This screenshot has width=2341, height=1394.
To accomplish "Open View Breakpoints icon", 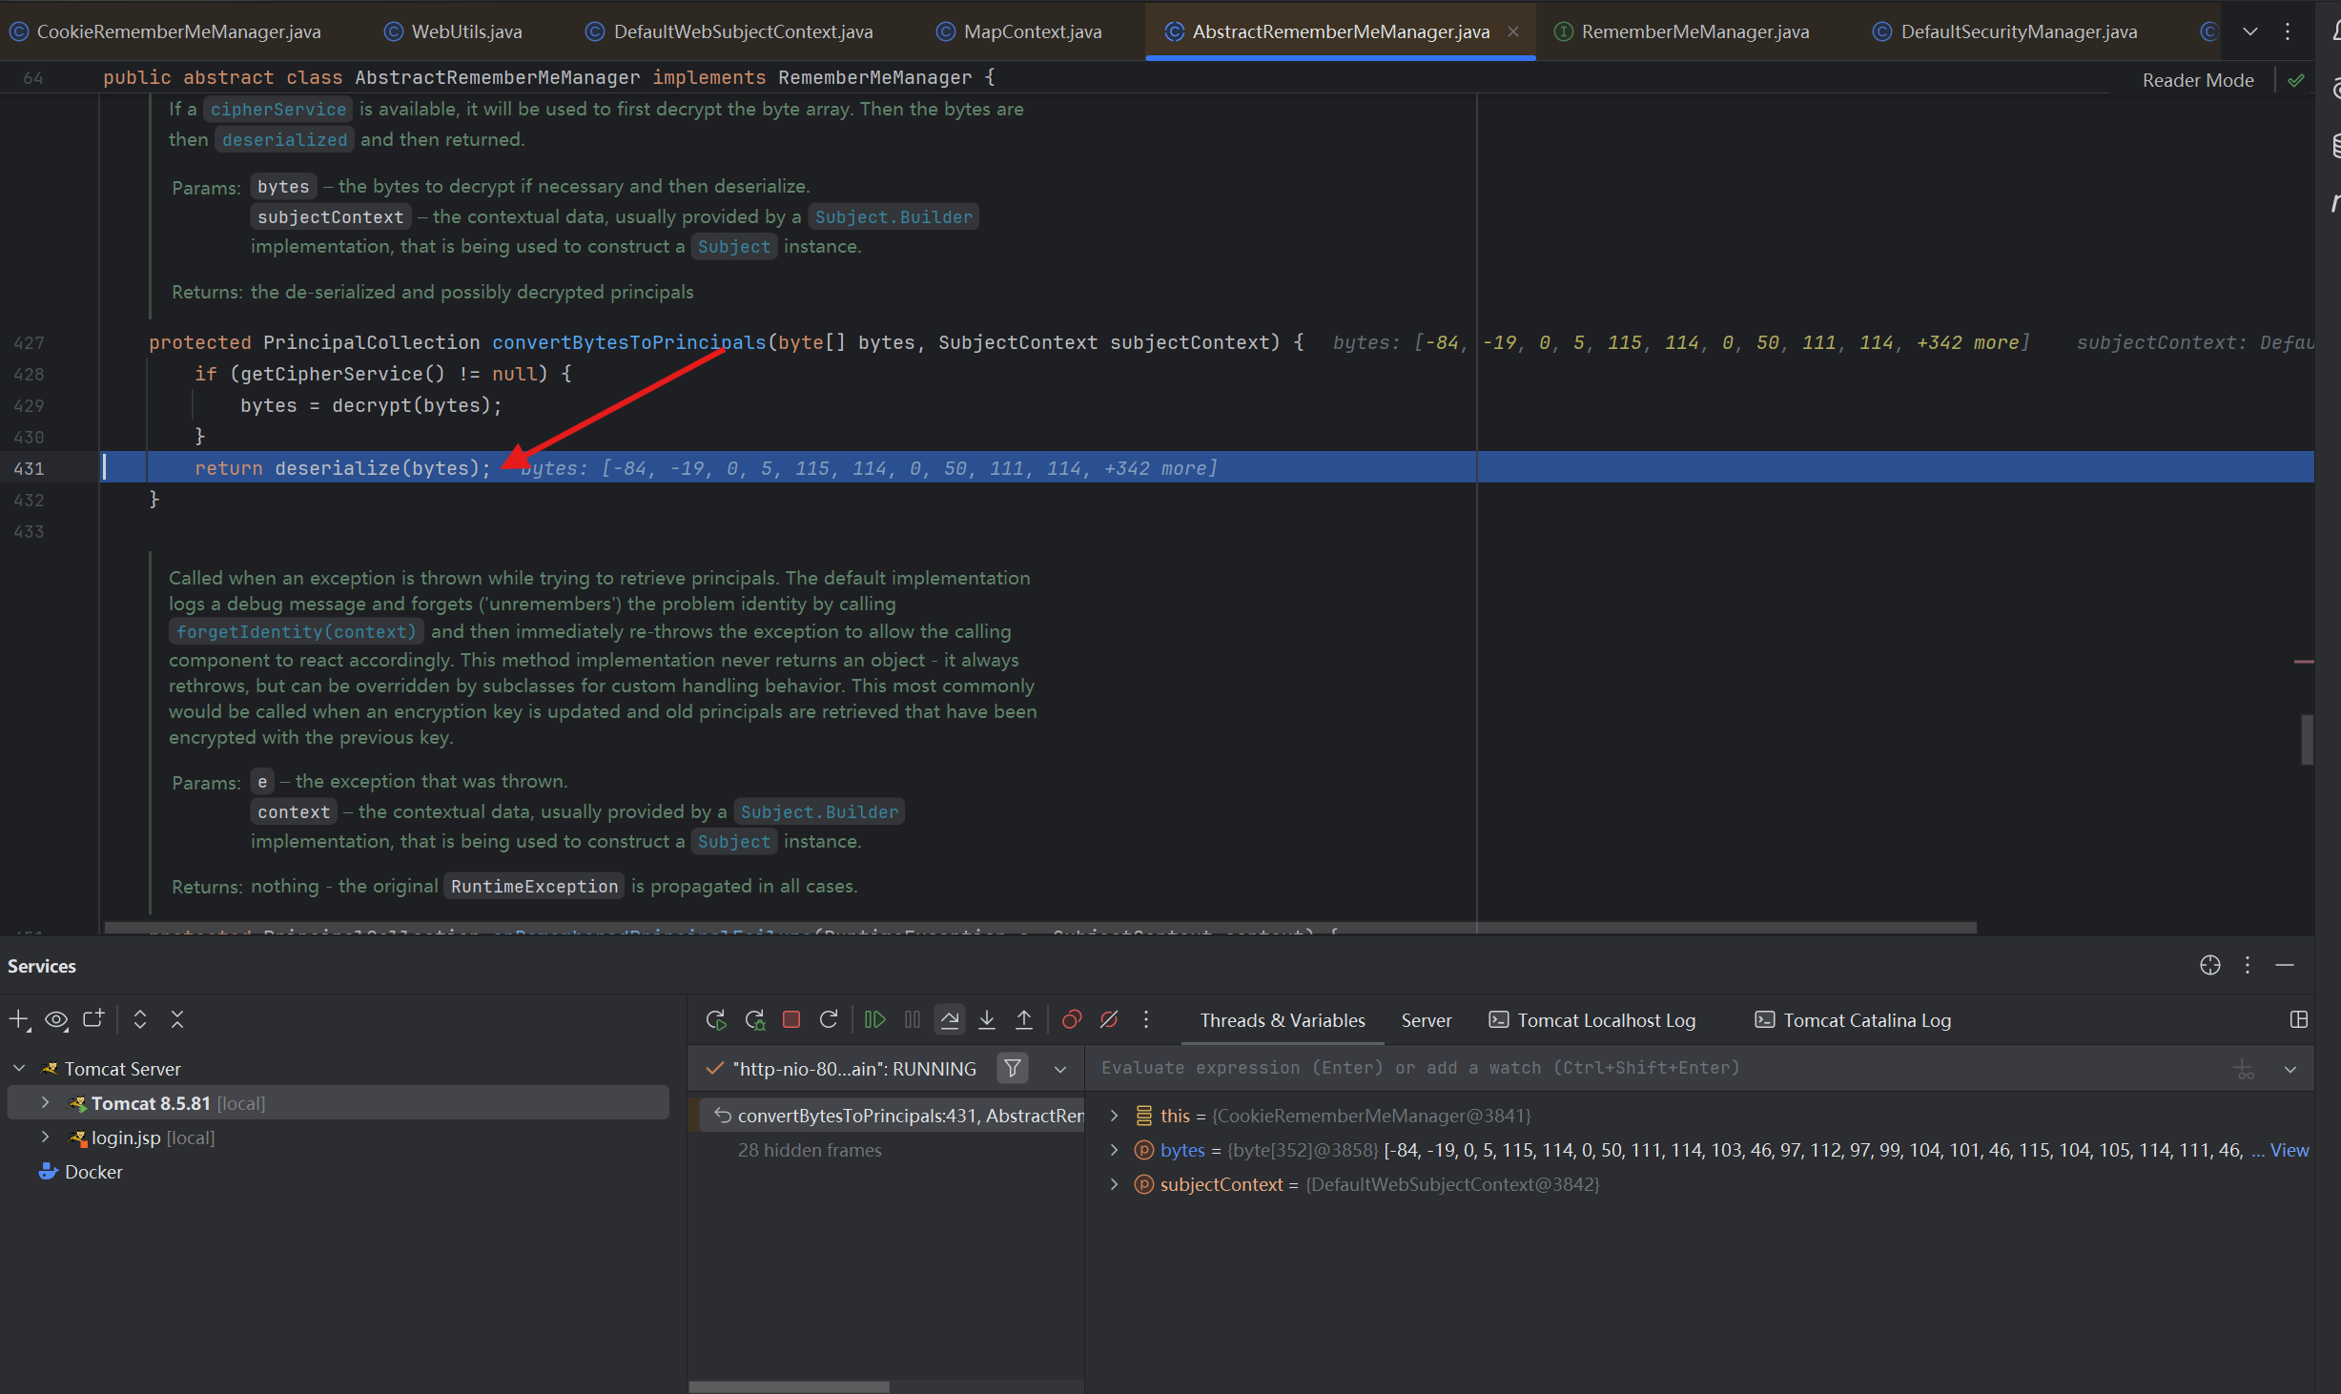I will pyautogui.click(x=1072, y=1019).
